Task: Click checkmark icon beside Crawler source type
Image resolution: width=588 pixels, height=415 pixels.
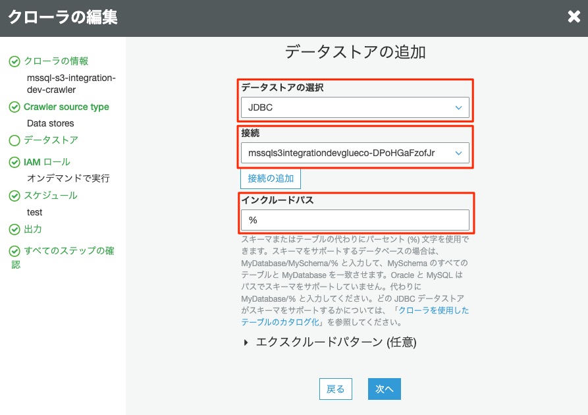Action: 14,107
